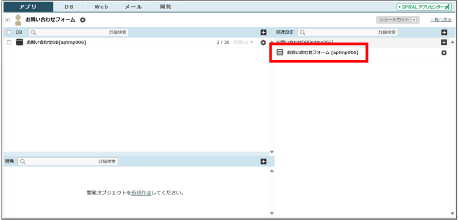Open gear settings for お問い合わせフォーム form row
The image size is (458, 220).
tap(444, 53)
